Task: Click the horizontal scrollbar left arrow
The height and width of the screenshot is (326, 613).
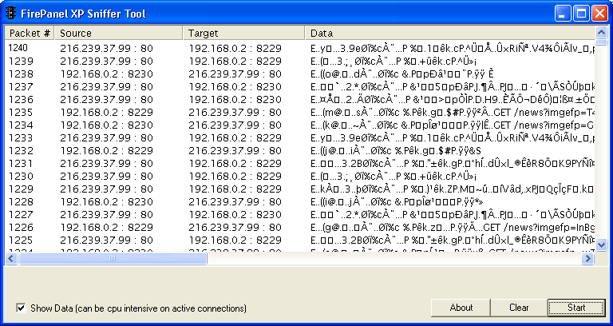Action: [11, 258]
